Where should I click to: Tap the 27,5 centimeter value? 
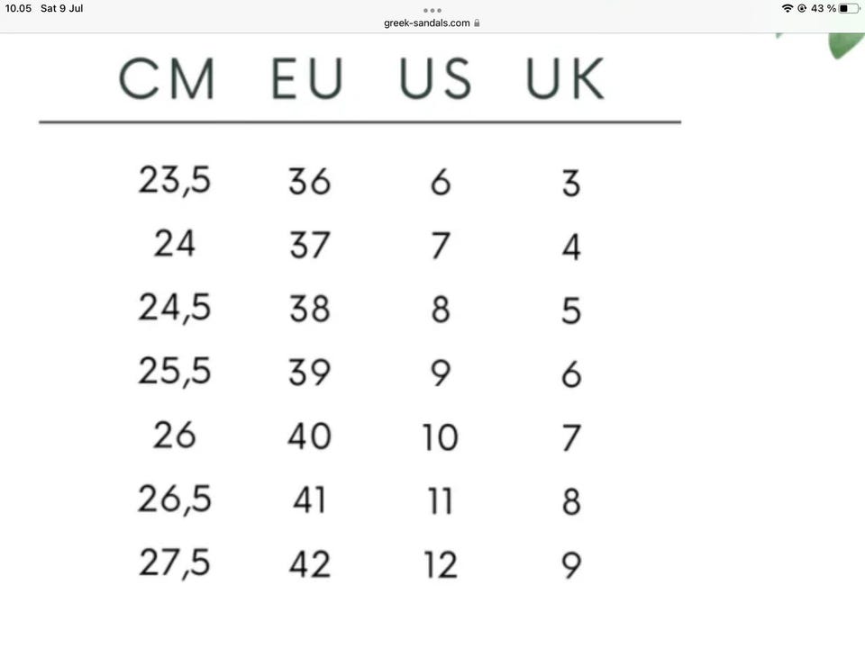[174, 563]
